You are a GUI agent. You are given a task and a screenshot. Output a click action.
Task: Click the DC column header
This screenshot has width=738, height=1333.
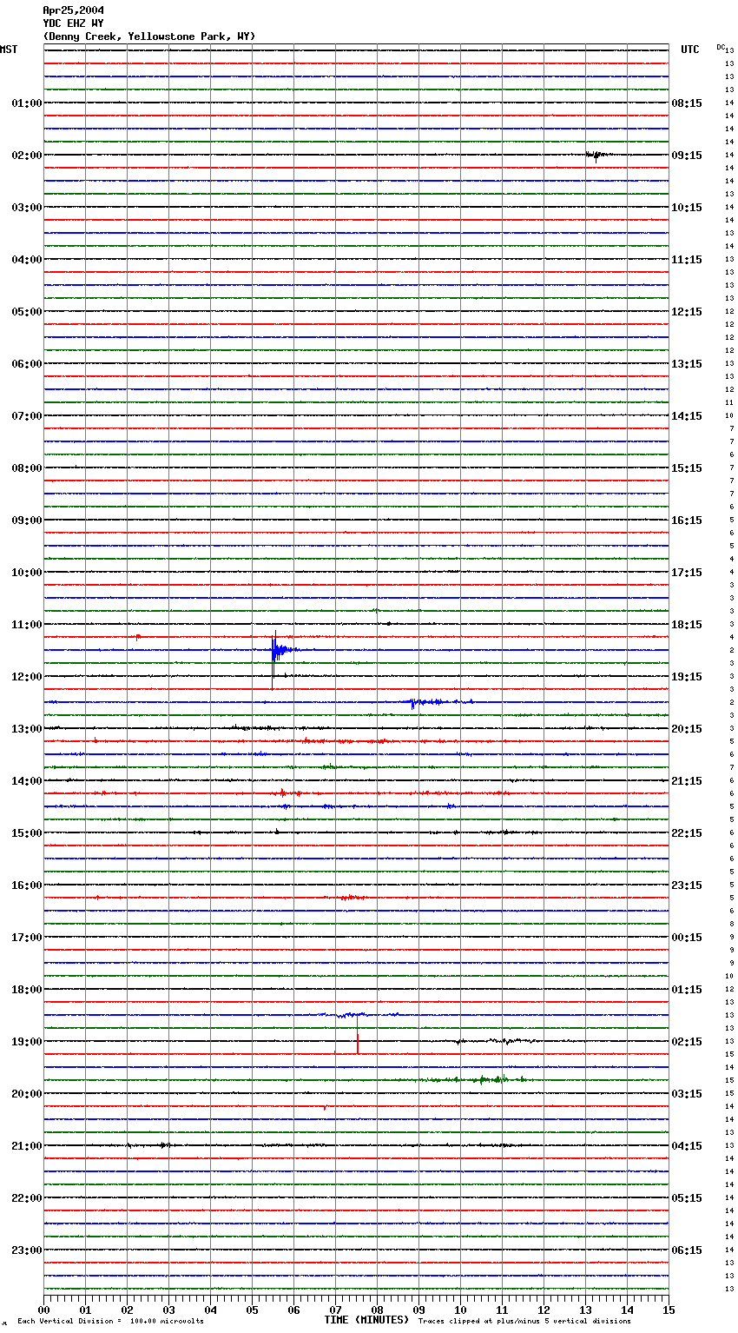[721, 47]
